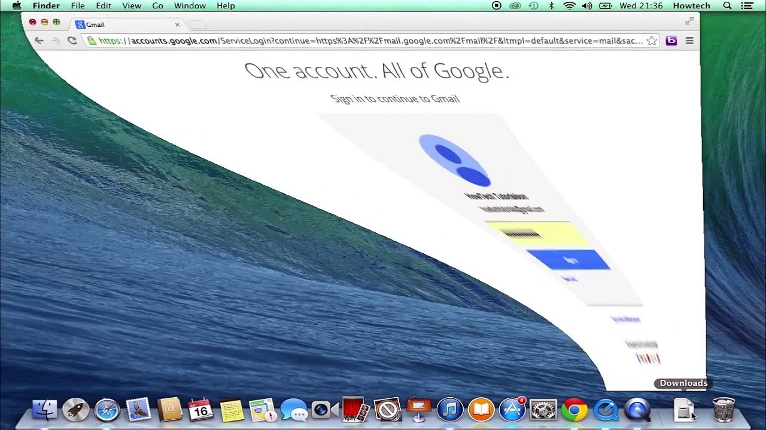Open the QuickTime icon beside Downloads stack
This screenshot has height=430, width=766.
637,410
